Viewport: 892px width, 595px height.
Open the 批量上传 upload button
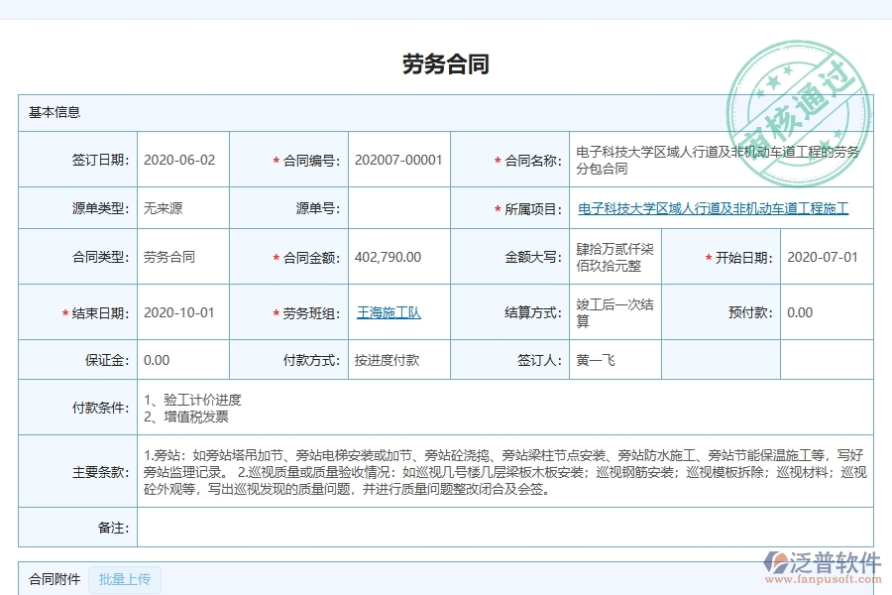coord(125,580)
